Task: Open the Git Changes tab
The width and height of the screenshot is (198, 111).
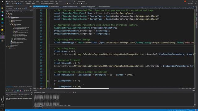Action: pyautogui.click(x=30, y=87)
